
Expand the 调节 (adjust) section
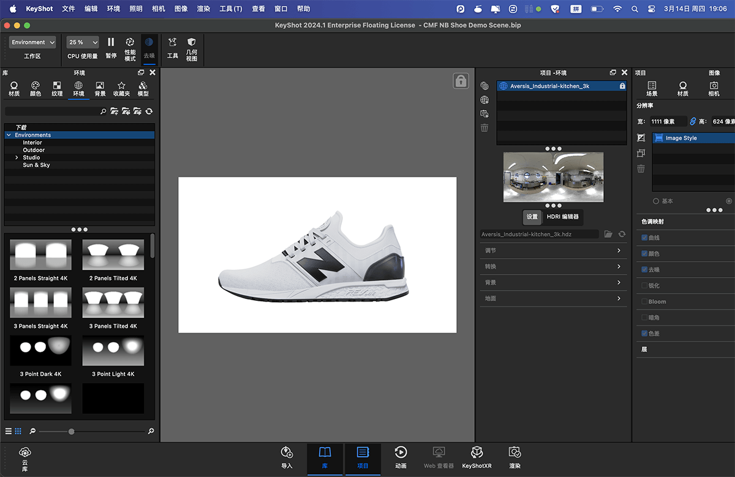point(553,251)
